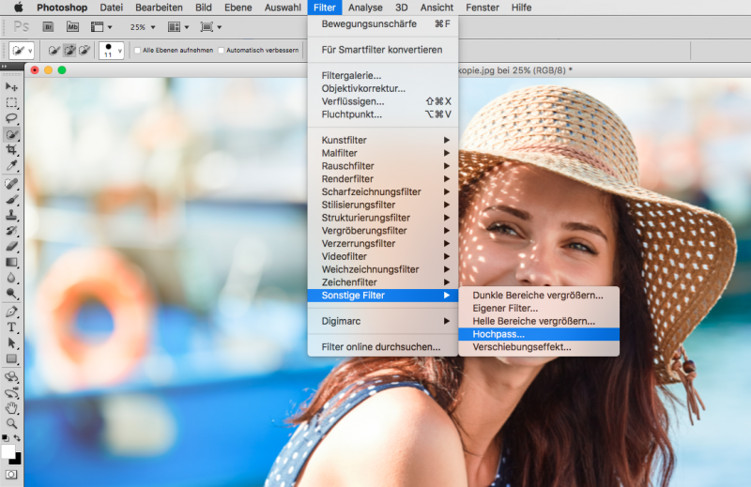Choose Verflüssigen... from Filter menu
Image resolution: width=751 pixels, height=487 pixels.
pos(383,101)
